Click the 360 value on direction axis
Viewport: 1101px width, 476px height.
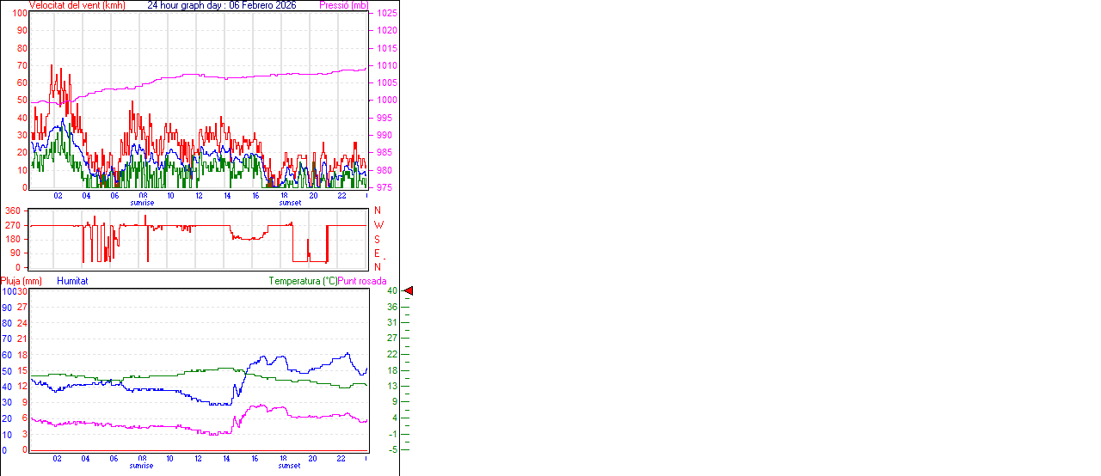(x=13, y=211)
